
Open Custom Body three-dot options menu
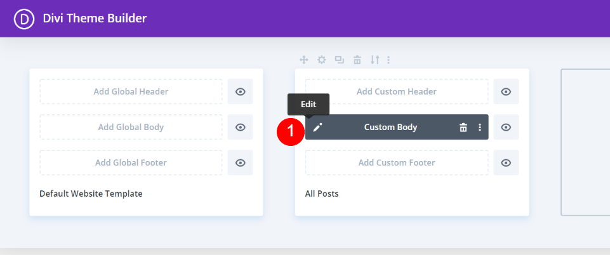tap(480, 127)
